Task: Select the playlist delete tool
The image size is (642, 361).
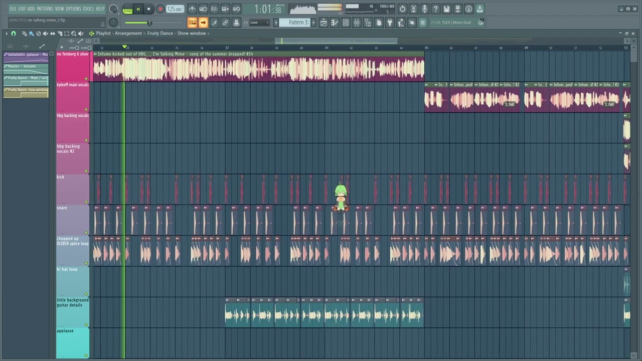Action: pos(38,34)
